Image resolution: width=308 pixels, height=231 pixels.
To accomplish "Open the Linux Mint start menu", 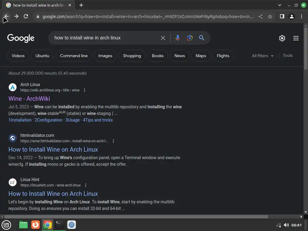I will tap(6, 225).
